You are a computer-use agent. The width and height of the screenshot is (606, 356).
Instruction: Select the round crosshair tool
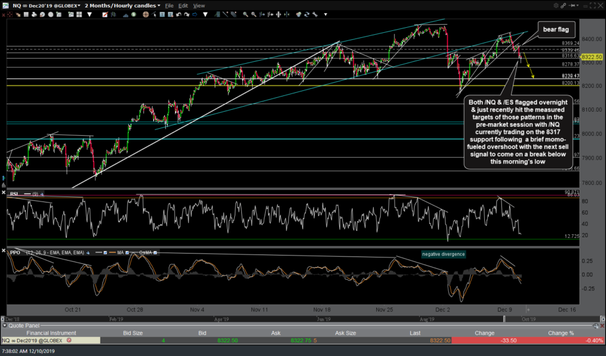click(x=145, y=15)
